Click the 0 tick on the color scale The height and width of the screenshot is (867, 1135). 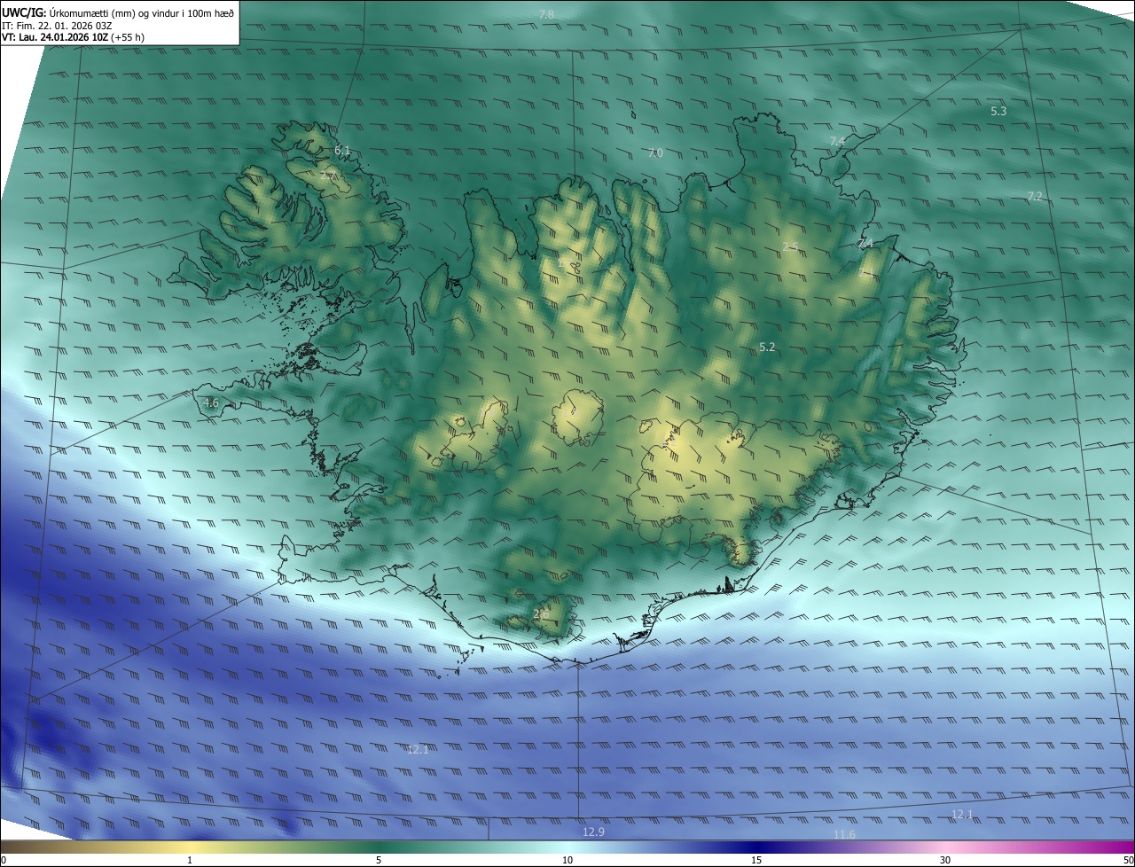tap(4, 861)
